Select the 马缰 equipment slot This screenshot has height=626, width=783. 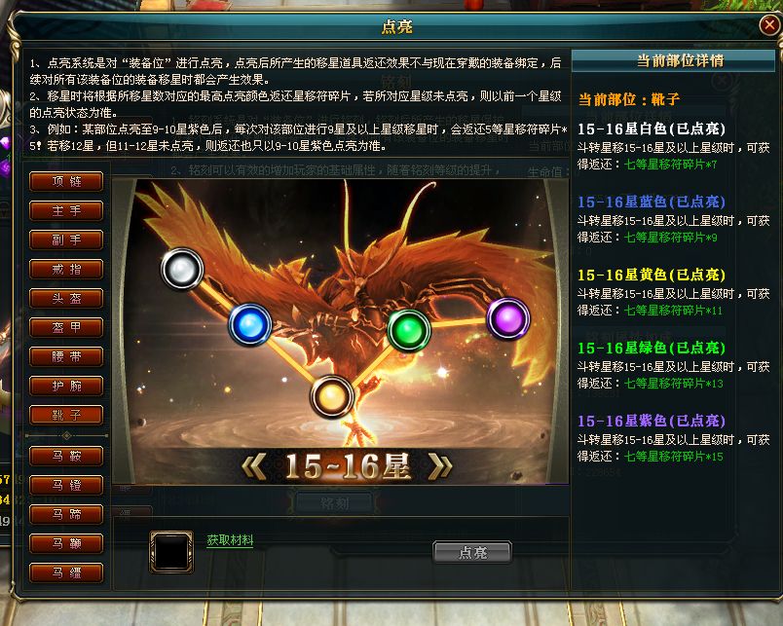pyautogui.click(x=66, y=572)
